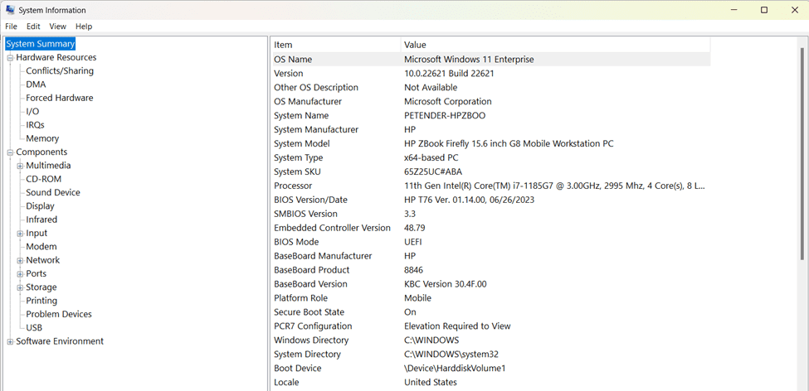
Task: Collapse the Components node
Action: pyautogui.click(x=10, y=152)
